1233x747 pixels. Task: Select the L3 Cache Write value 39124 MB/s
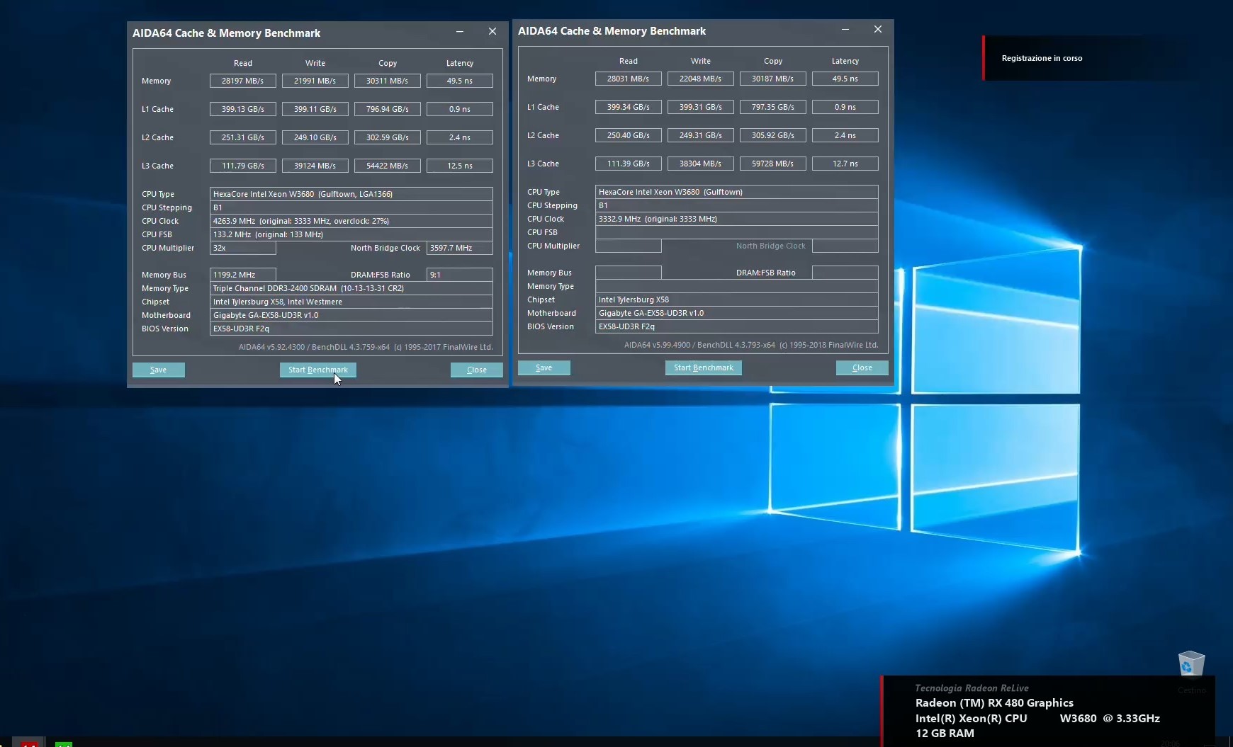(x=315, y=166)
